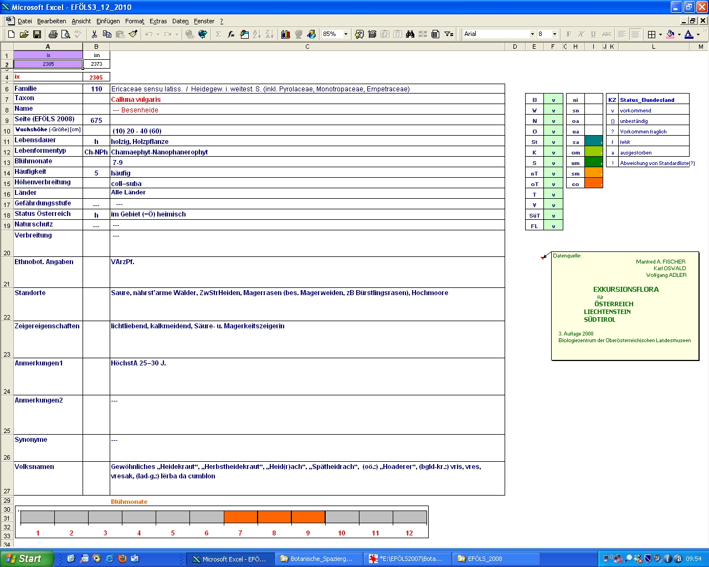
Task: Click the Undo arrow icon
Action: point(149,34)
